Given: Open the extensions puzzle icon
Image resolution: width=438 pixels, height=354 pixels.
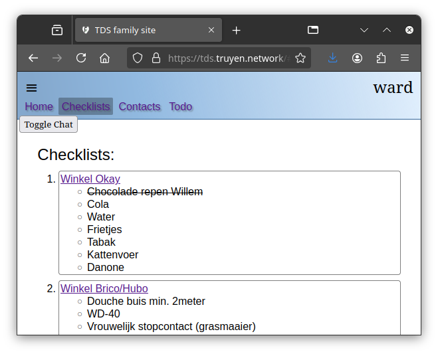Looking at the screenshot, I should click(x=381, y=58).
